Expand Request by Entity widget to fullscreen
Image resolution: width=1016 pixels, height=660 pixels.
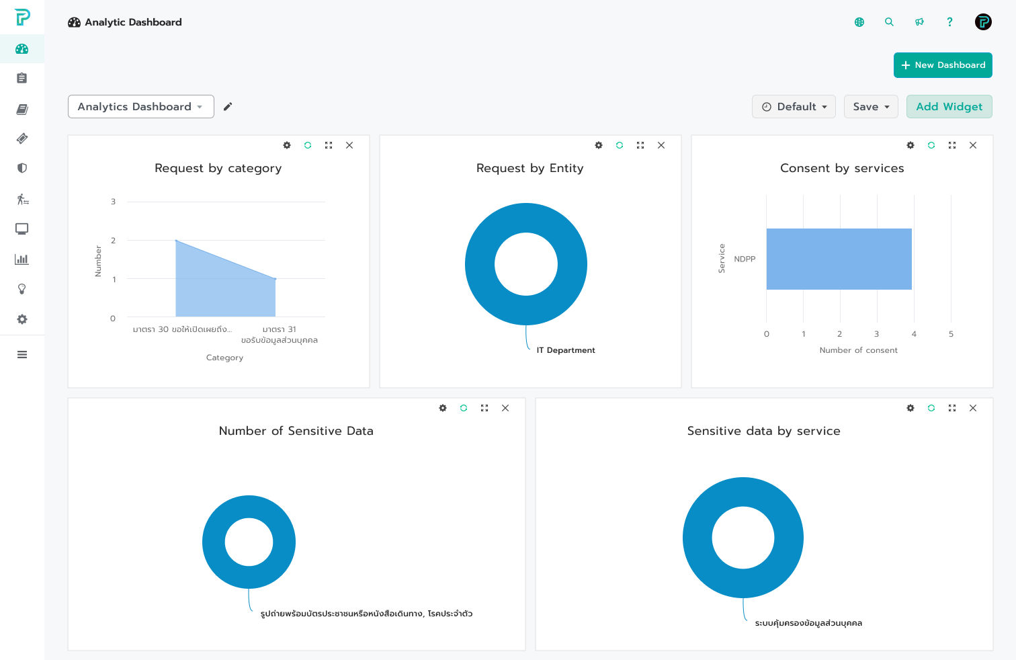click(640, 145)
